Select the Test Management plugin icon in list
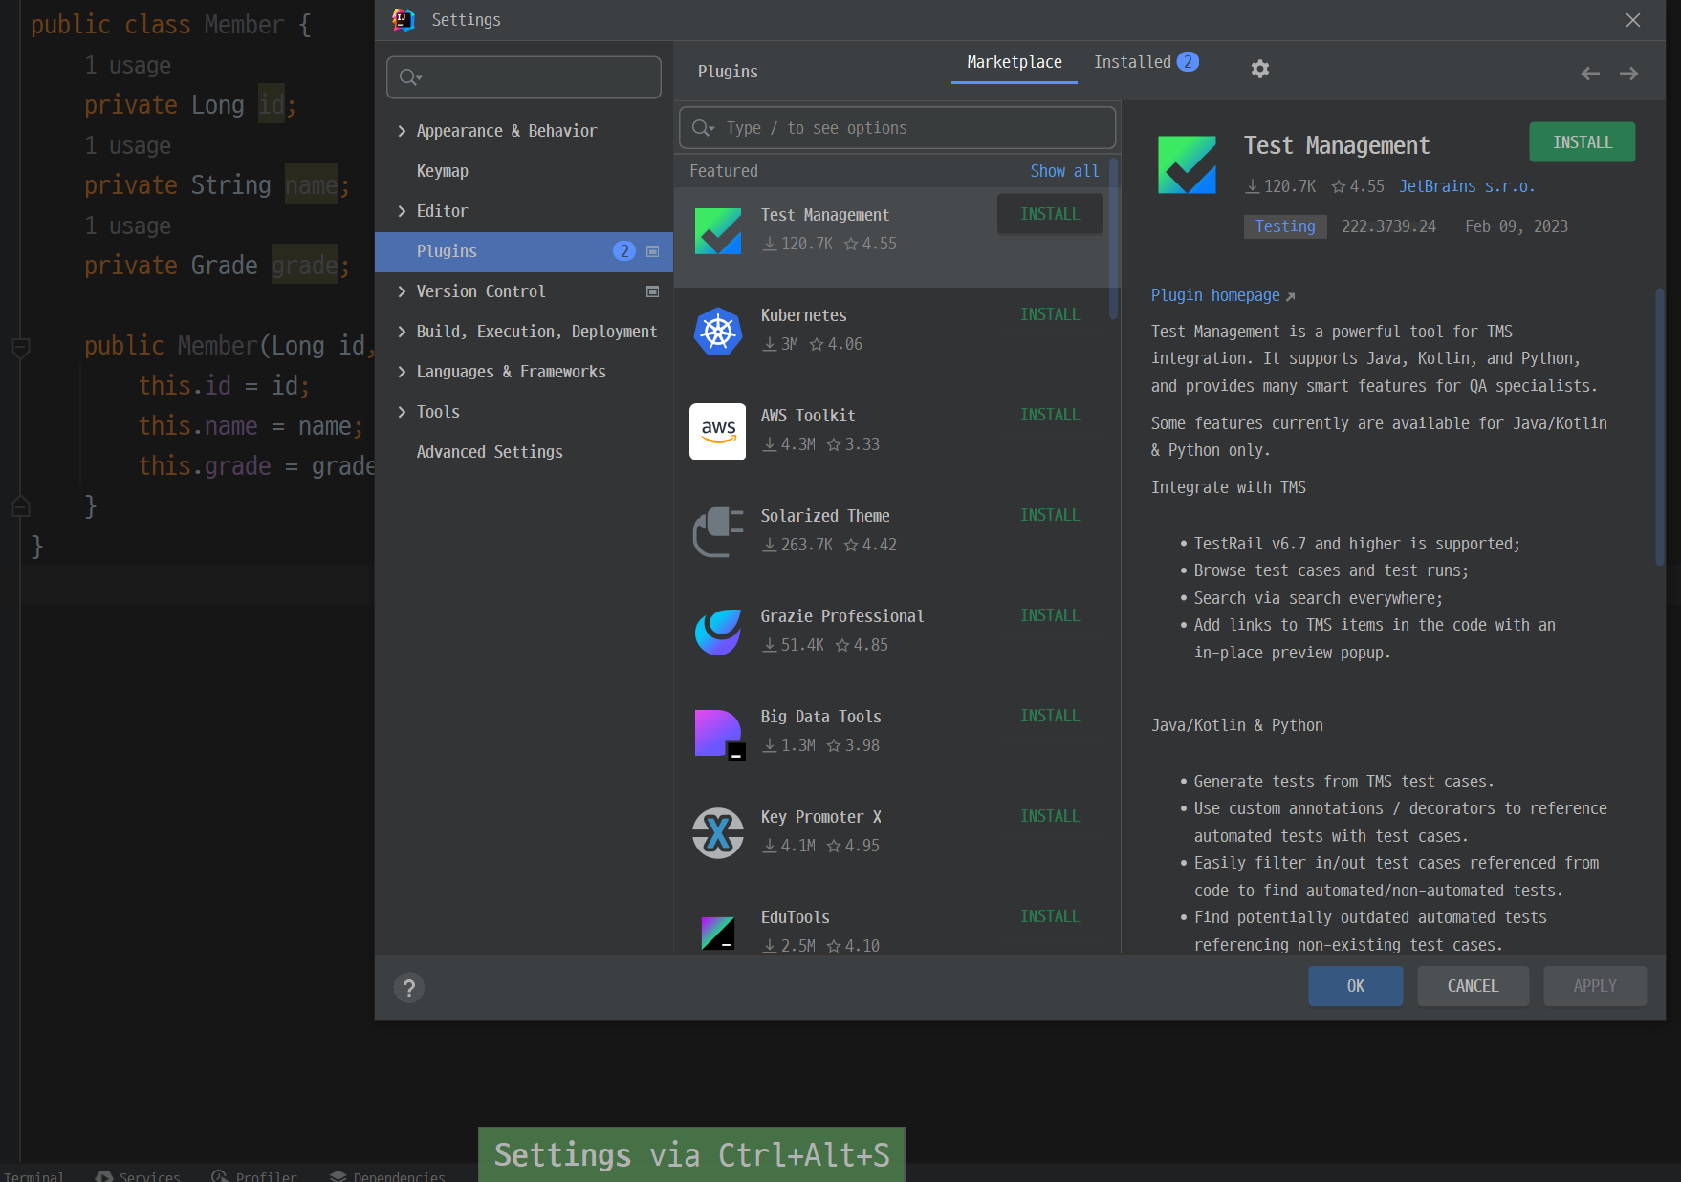This screenshot has height=1182, width=1681. 718,231
